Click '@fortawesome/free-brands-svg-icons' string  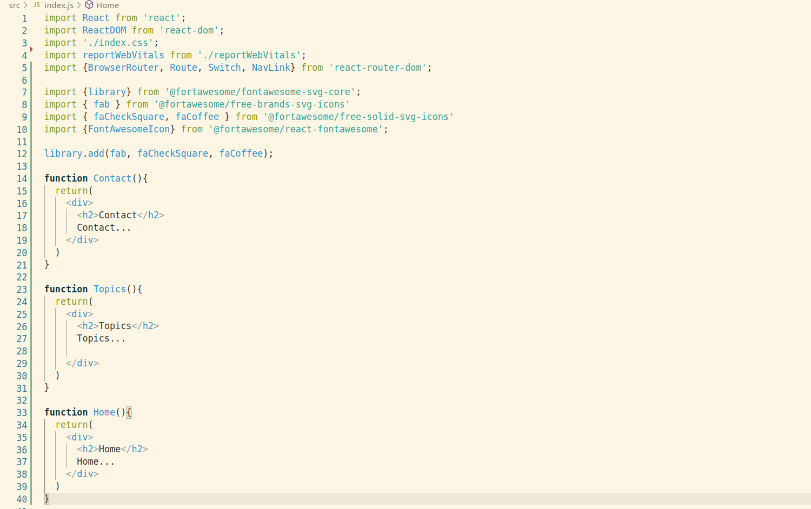[x=252, y=104]
